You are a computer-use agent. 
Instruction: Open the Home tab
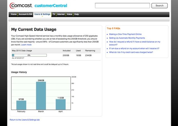click(x=14, y=14)
